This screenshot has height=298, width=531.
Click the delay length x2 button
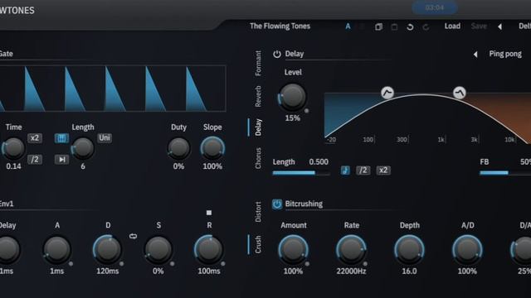tap(383, 171)
